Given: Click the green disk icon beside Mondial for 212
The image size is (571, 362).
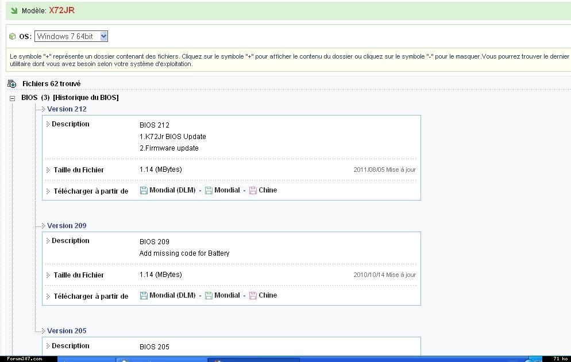Looking at the screenshot, I should coord(209,190).
